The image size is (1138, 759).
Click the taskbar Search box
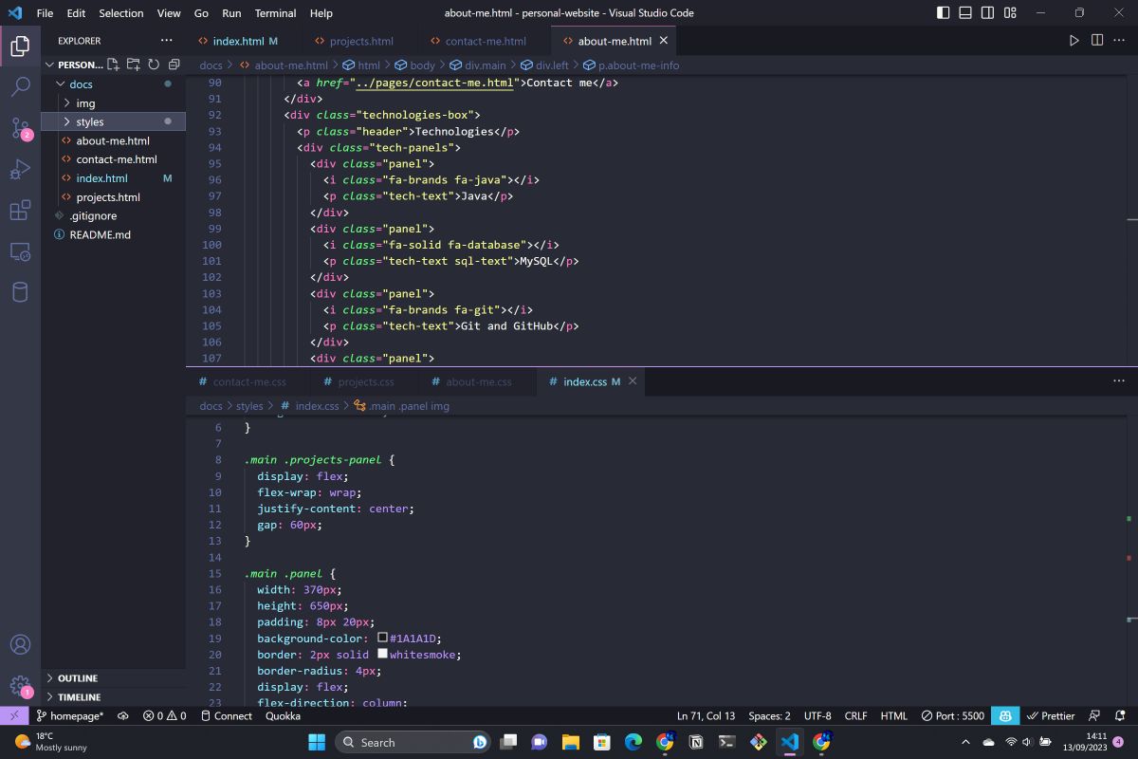[413, 742]
